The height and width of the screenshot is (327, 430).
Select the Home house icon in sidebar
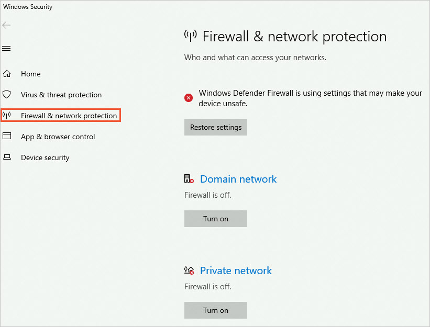(7, 74)
